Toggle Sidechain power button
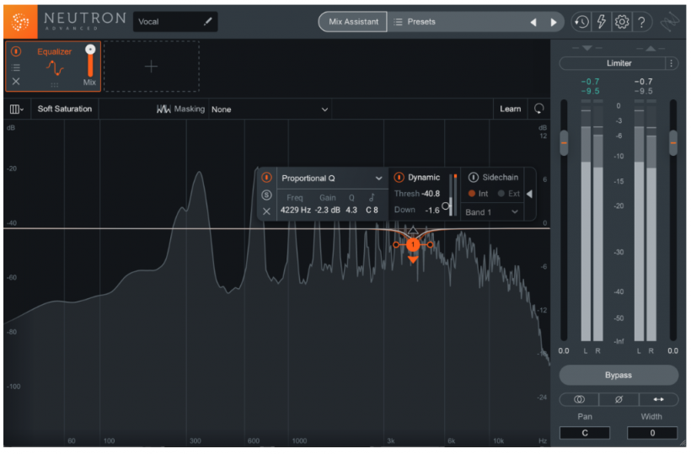The image size is (691, 454). click(473, 178)
